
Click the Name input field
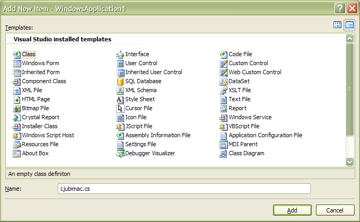[183, 189]
